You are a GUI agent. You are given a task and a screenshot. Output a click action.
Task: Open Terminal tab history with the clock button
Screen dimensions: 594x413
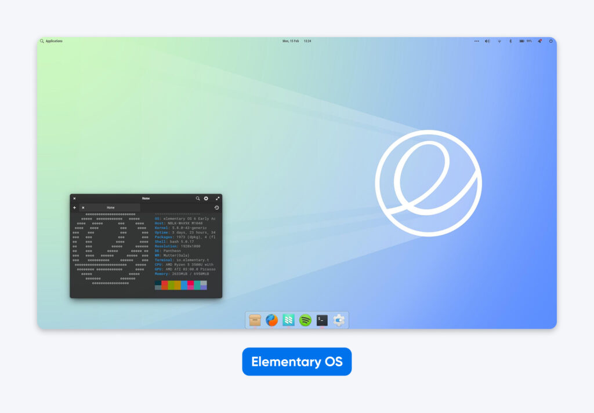[218, 207]
